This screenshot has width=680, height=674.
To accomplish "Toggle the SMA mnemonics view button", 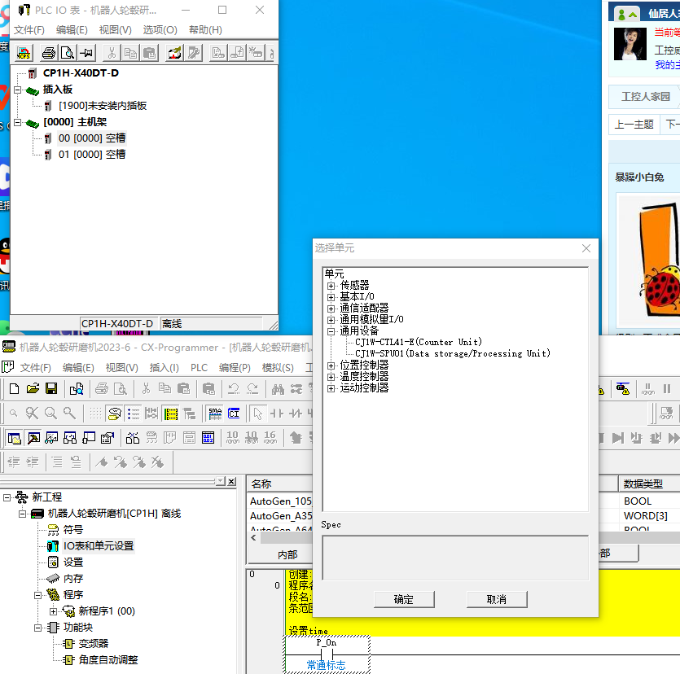I will pos(214,414).
